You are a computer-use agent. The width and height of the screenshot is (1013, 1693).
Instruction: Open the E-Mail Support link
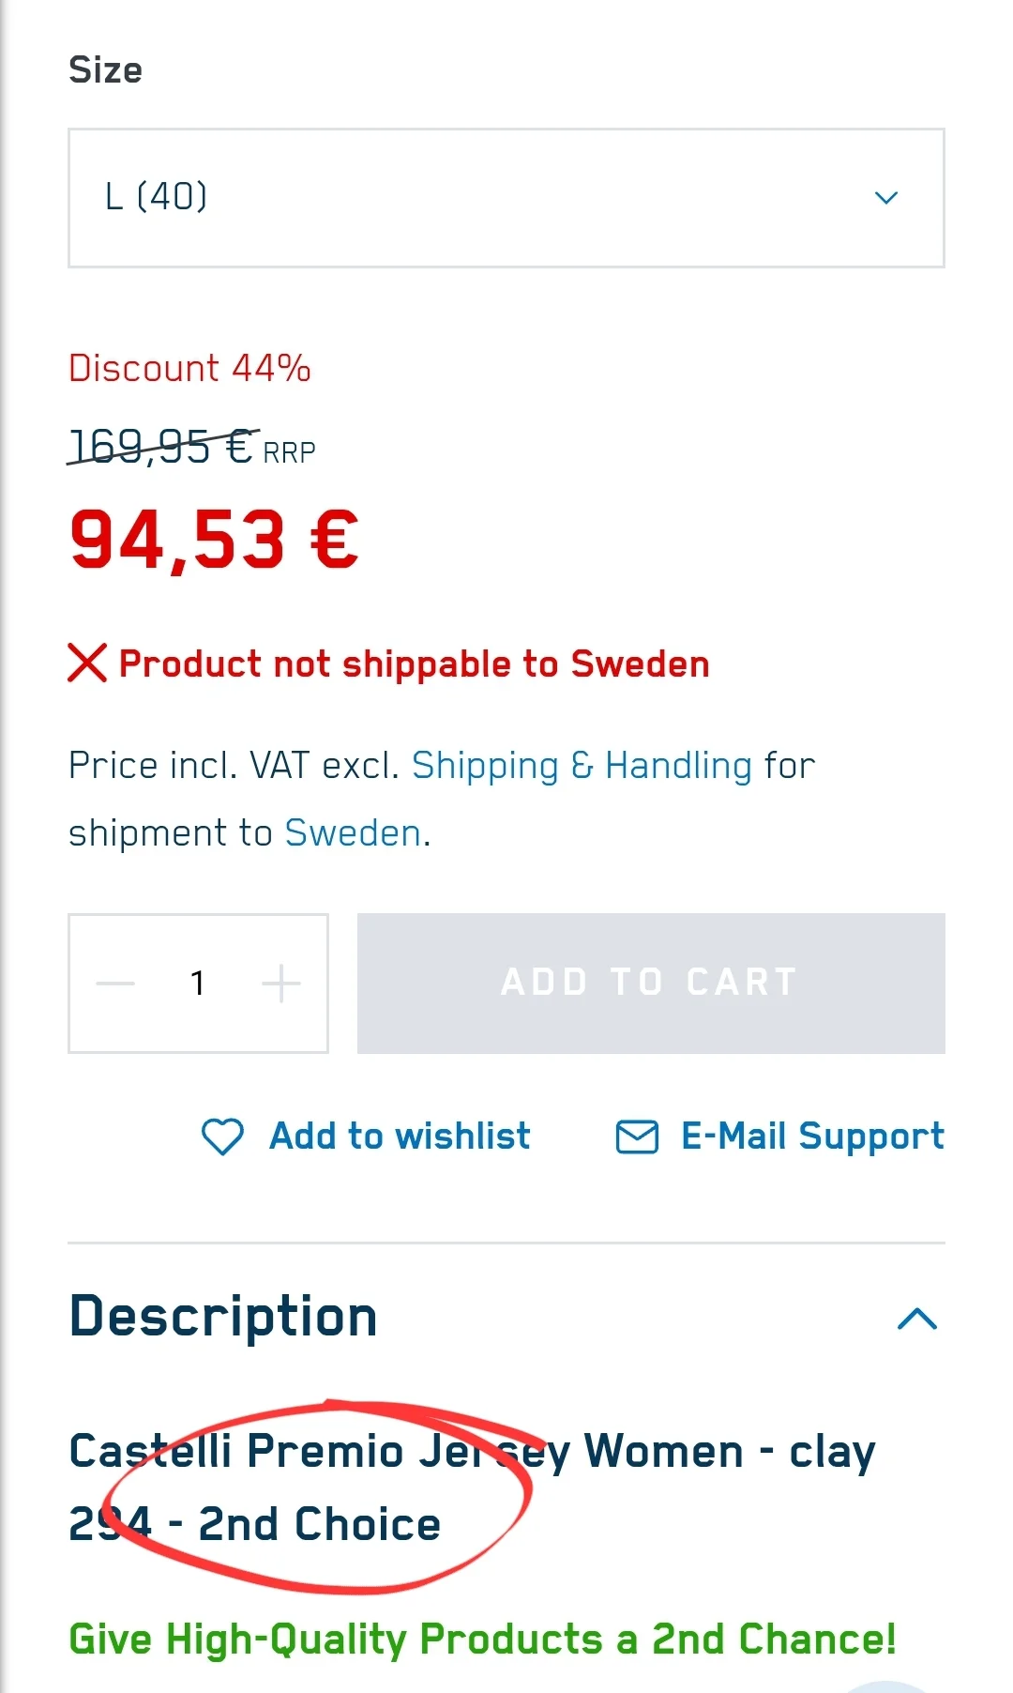coord(811,1136)
